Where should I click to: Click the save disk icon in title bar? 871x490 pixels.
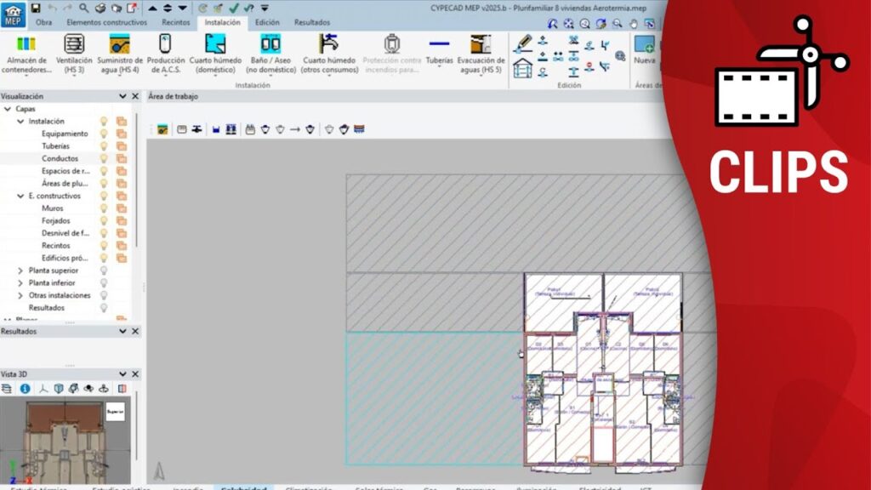(x=36, y=8)
